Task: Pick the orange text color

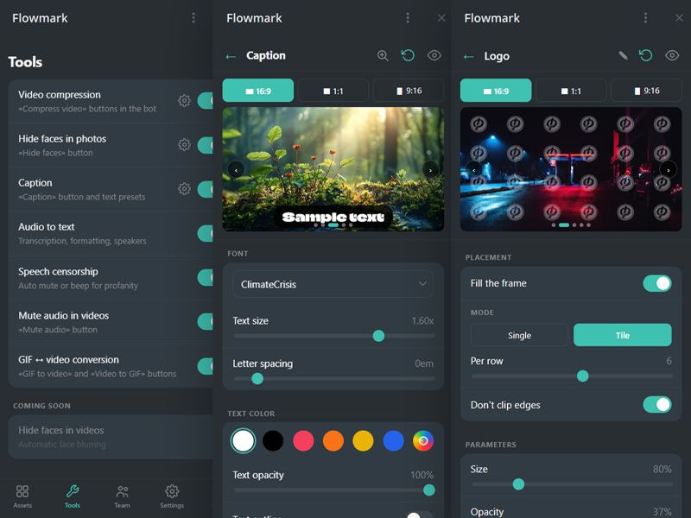Action: click(333, 440)
